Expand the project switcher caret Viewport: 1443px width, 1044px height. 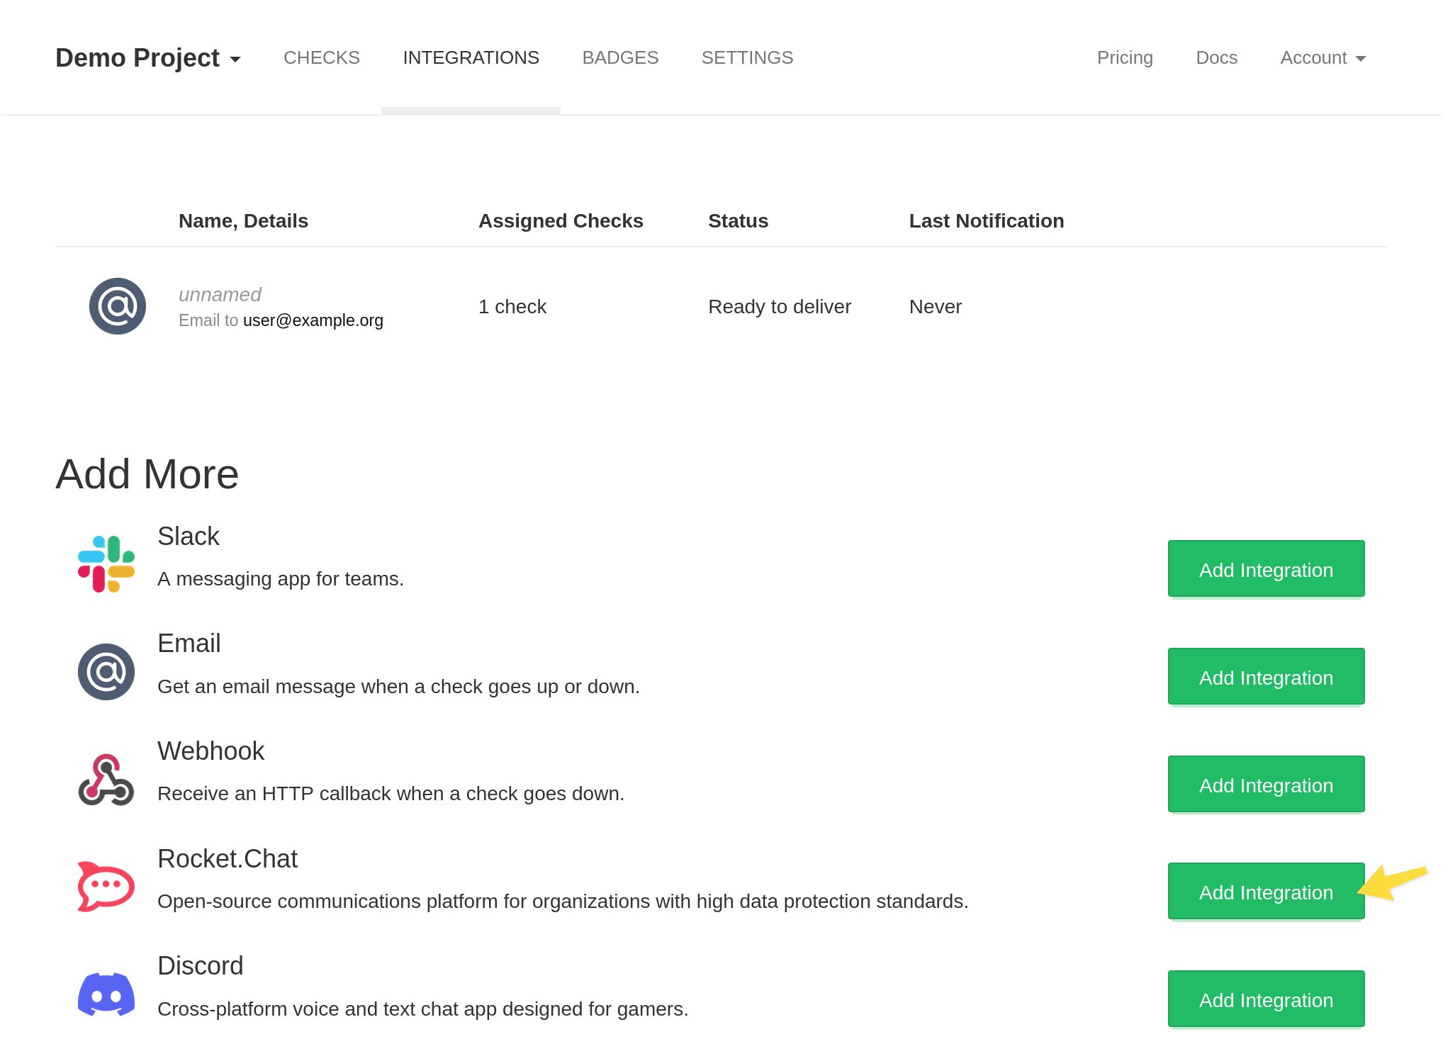click(235, 60)
